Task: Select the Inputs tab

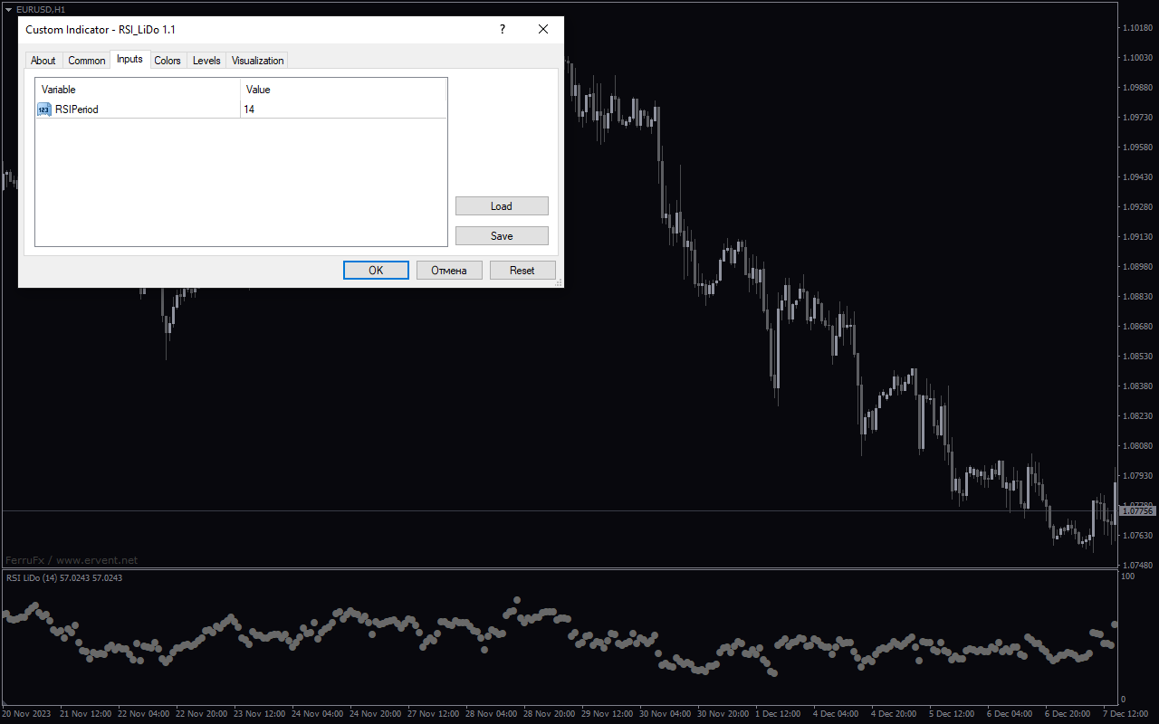Action: [x=129, y=59]
